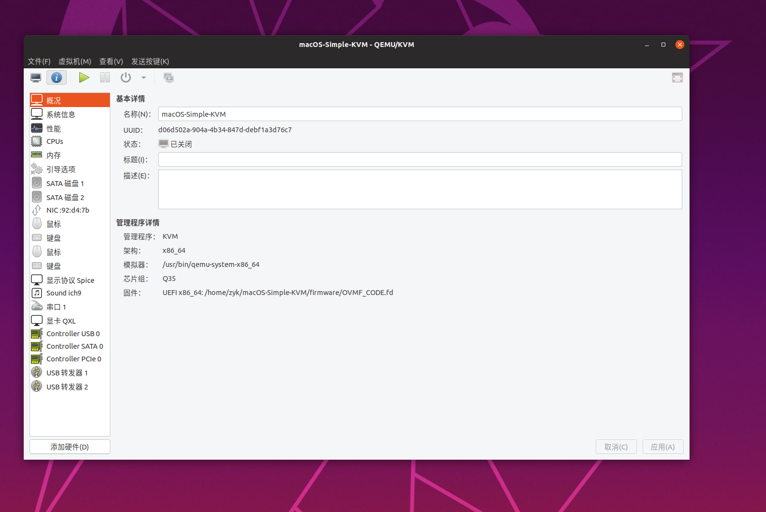The image size is (766, 512).
Task: Click the 取消(C) cancel button
Action: [x=616, y=447]
